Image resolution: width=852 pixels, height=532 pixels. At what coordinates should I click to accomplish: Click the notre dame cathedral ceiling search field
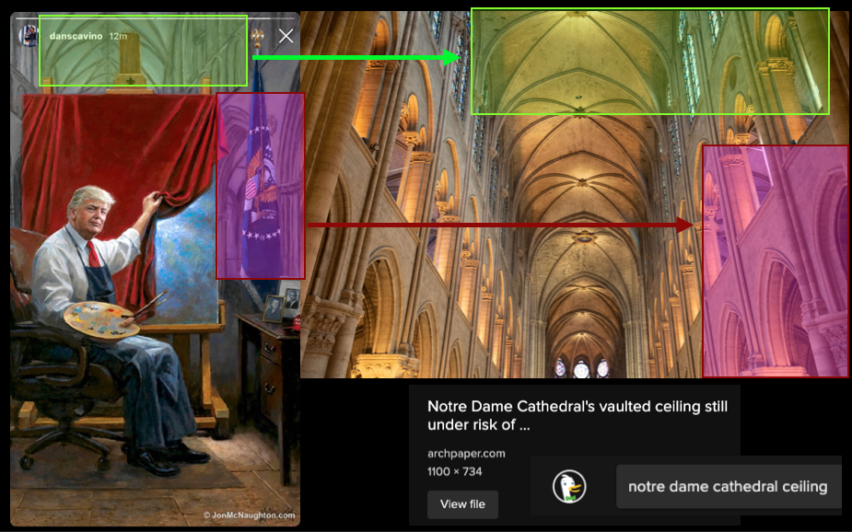(x=728, y=486)
